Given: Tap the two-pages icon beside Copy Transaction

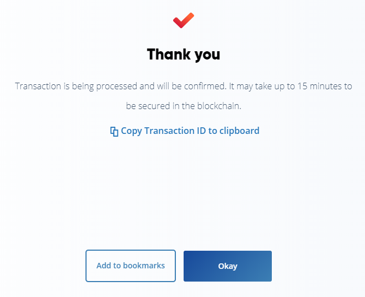Looking at the screenshot, I should tap(114, 131).
